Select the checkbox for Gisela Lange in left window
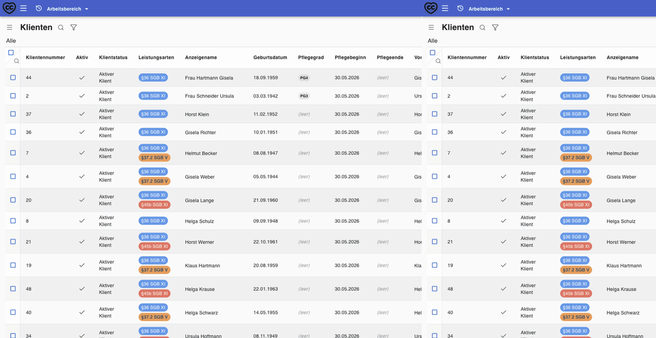Viewport: 656px width, 338px height. click(13, 200)
